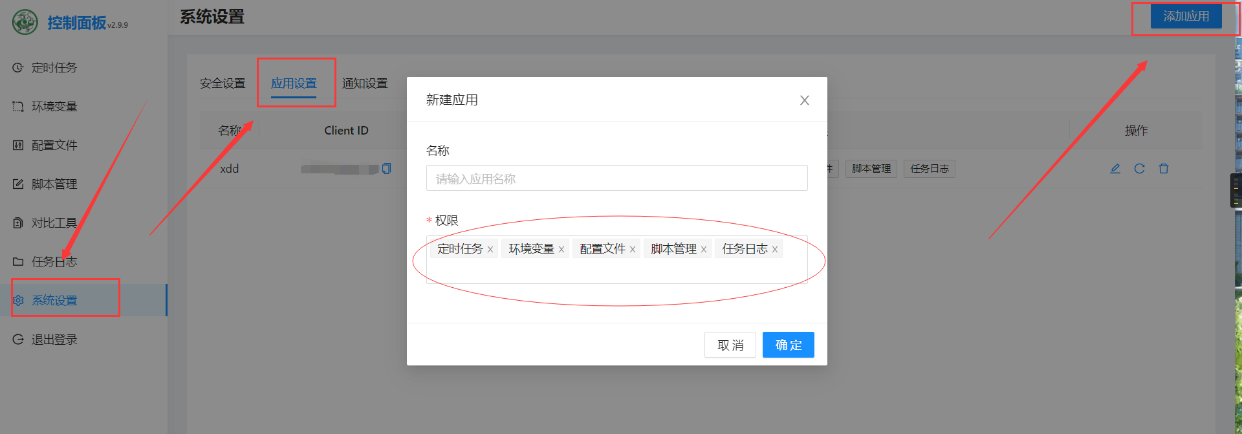The width and height of the screenshot is (1242, 434).
Task: Click the control panel logo icon
Action: pos(25,22)
